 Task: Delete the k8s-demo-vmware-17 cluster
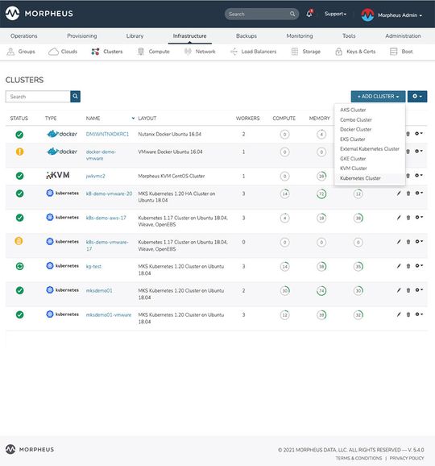tap(408, 242)
